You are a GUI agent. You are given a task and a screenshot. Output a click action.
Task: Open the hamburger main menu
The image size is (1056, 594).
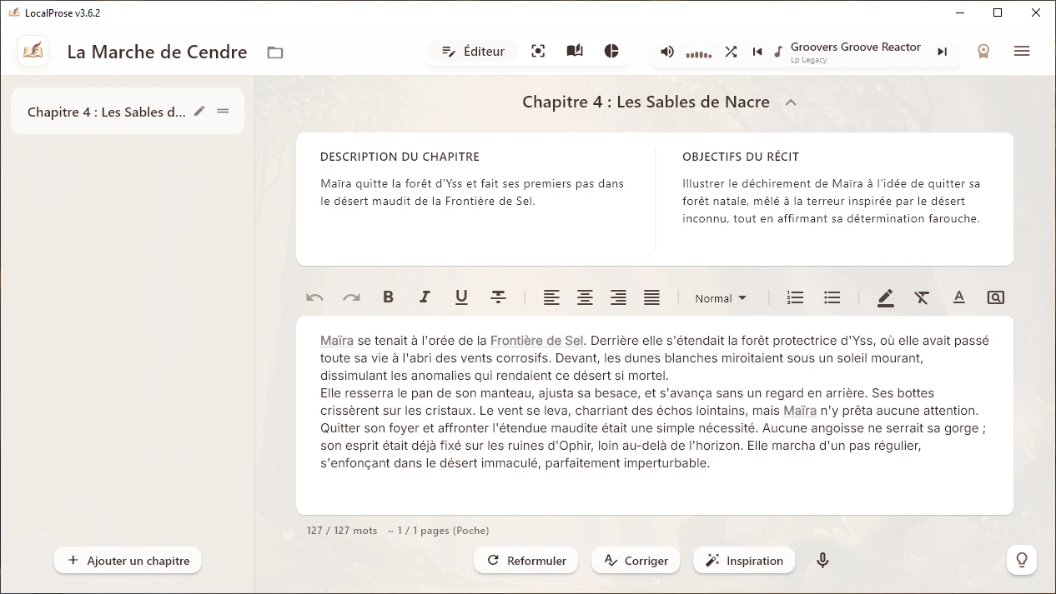pyautogui.click(x=1022, y=52)
